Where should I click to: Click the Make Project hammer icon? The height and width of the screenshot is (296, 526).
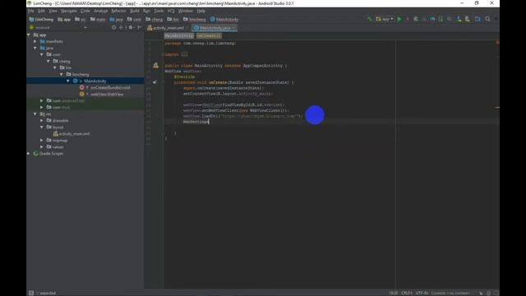click(x=370, y=19)
